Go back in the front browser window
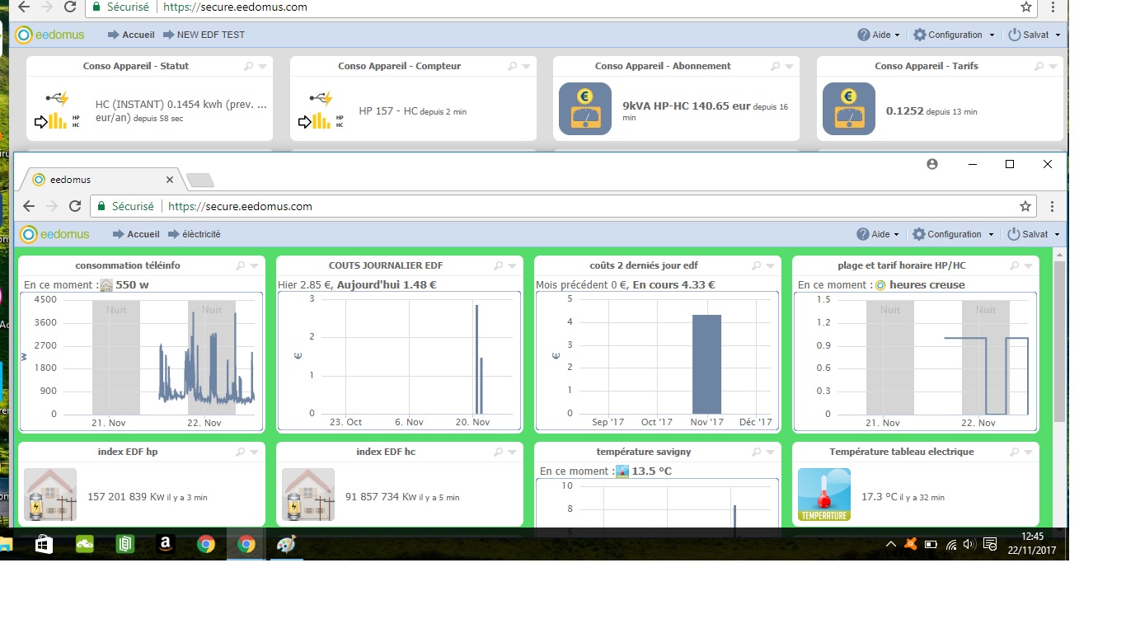1126x633 pixels. click(x=29, y=206)
